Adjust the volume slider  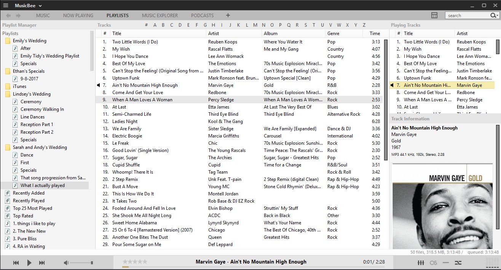(81, 263)
